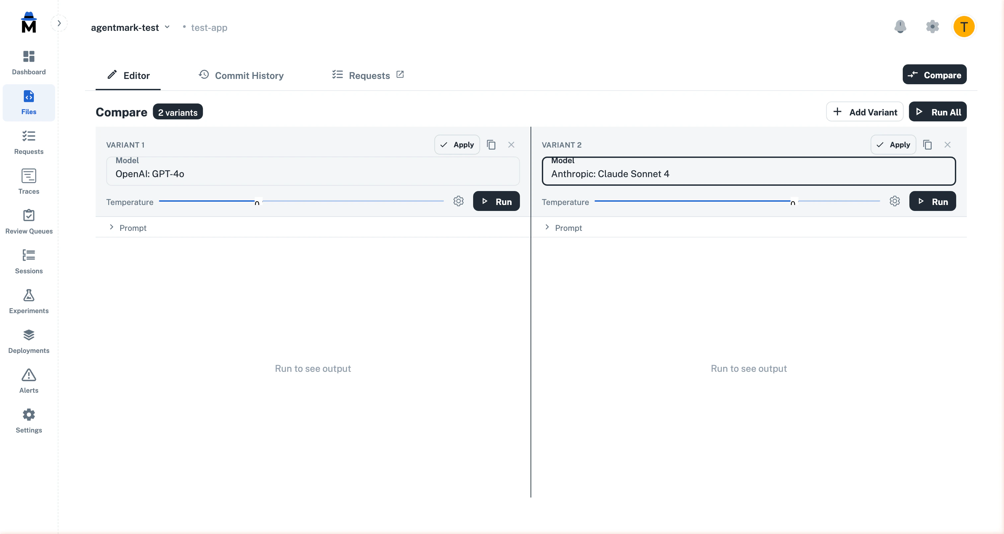
Task: Open Variant 1 model settings gear
Action: coord(459,201)
